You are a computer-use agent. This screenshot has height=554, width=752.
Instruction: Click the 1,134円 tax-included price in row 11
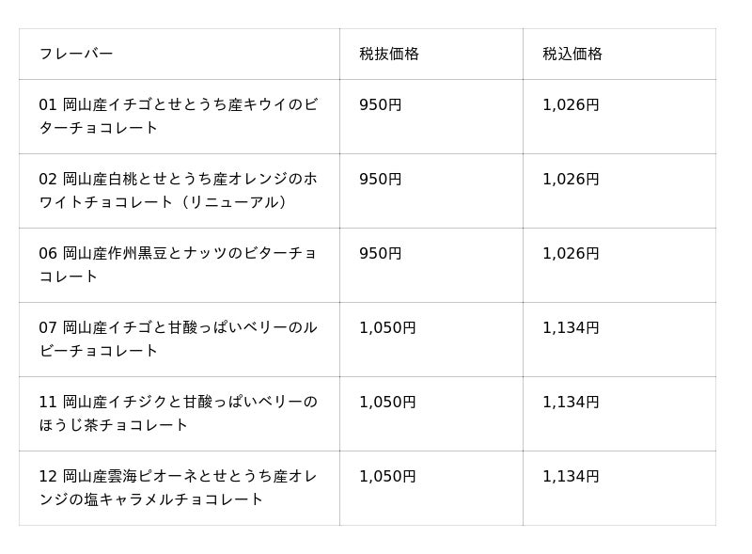pyautogui.click(x=571, y=403)
